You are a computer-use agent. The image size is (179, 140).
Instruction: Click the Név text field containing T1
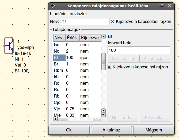(85, 21)
